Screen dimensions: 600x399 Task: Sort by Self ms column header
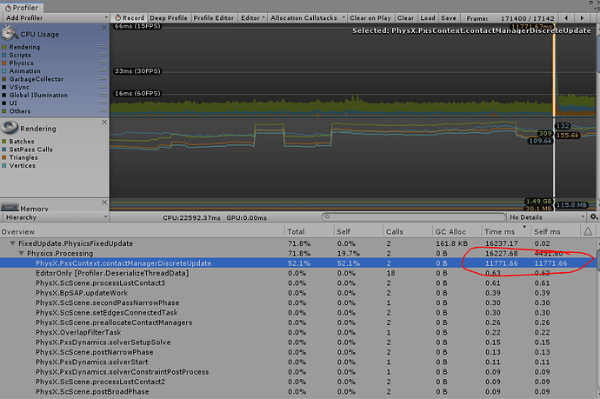click(x=556, y=231)
